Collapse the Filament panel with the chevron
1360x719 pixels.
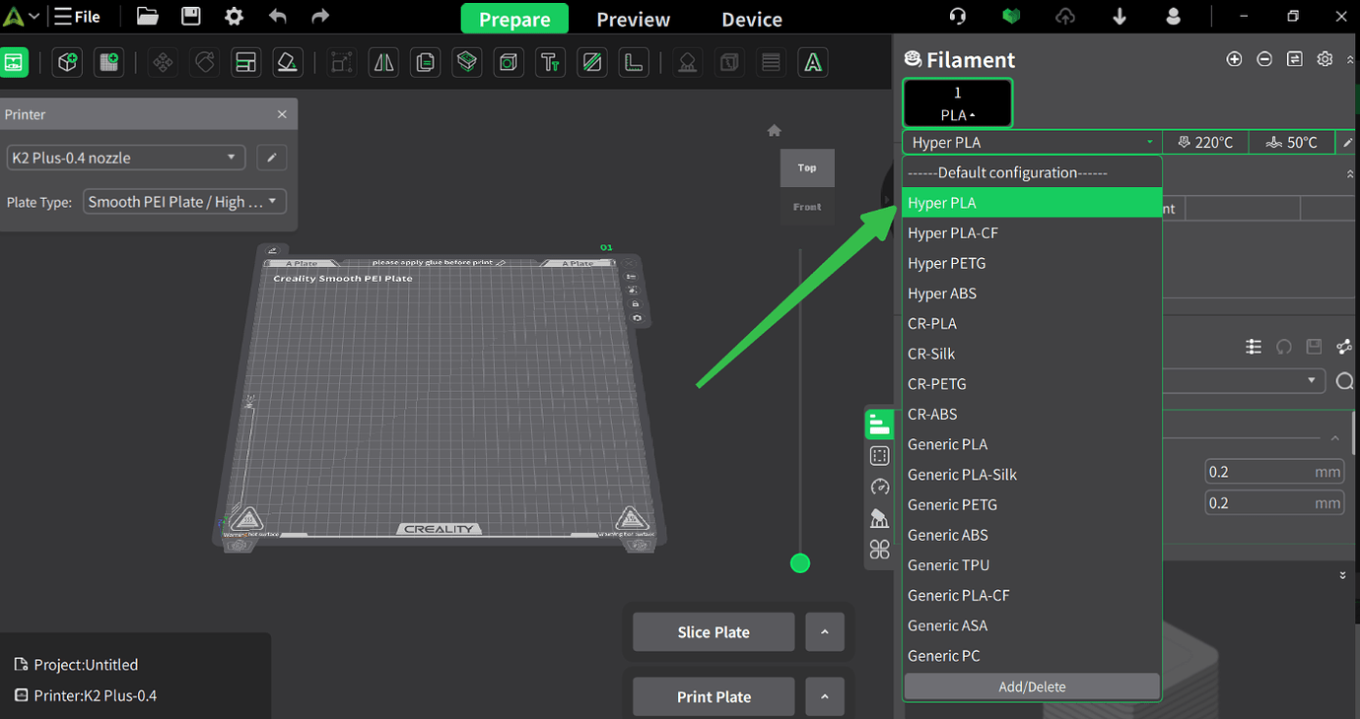click(1350, 59)
